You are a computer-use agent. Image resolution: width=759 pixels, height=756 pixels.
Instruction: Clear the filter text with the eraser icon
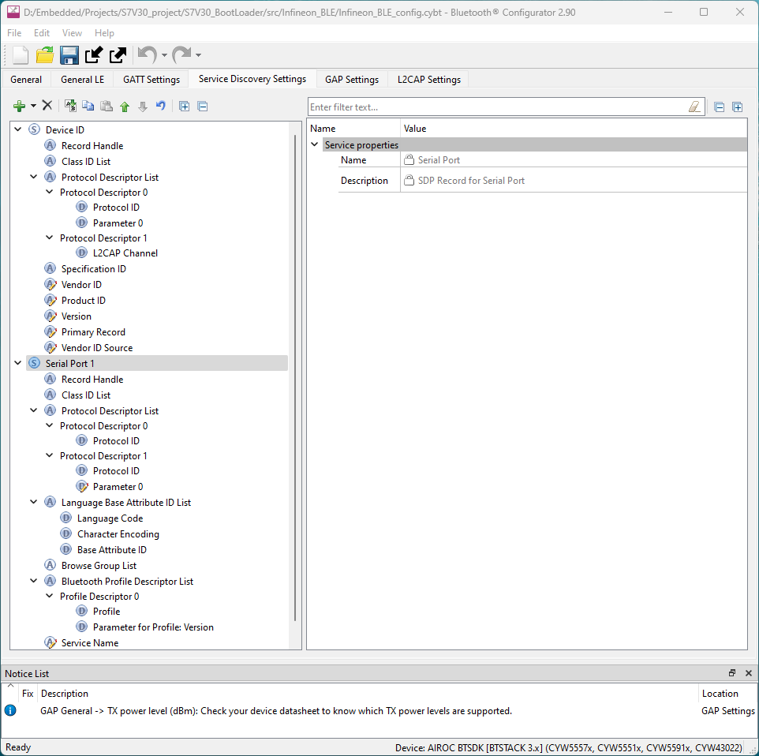click(694, 107)
